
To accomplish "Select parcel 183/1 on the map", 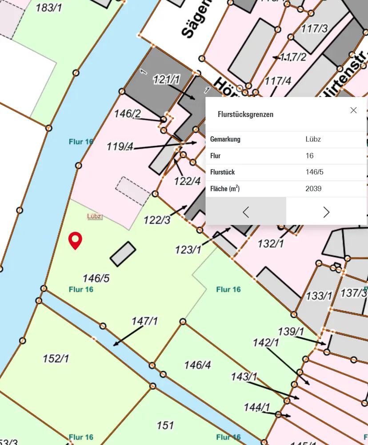I will click(x=48, y=8).
